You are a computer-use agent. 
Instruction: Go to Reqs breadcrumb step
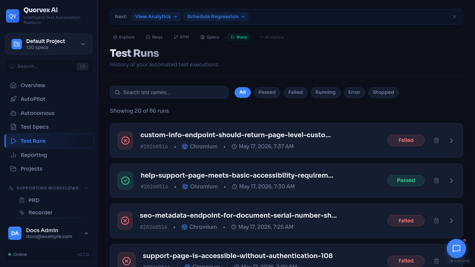point(154,37)
